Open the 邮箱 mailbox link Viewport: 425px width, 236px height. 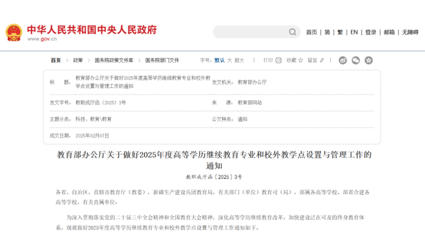[389, 32]
